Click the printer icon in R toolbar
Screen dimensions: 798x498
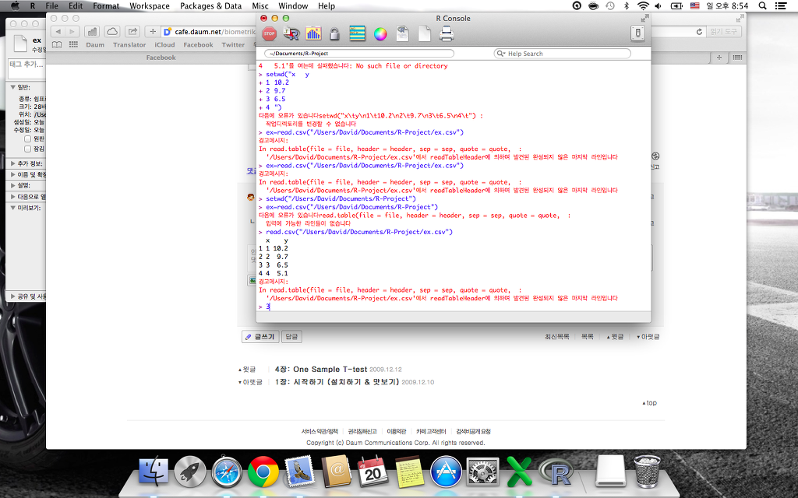click(447, 33)
